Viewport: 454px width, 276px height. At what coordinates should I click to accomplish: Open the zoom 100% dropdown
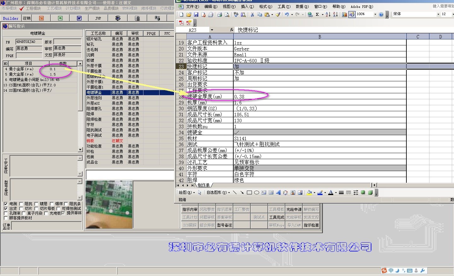tap(375, 14)
